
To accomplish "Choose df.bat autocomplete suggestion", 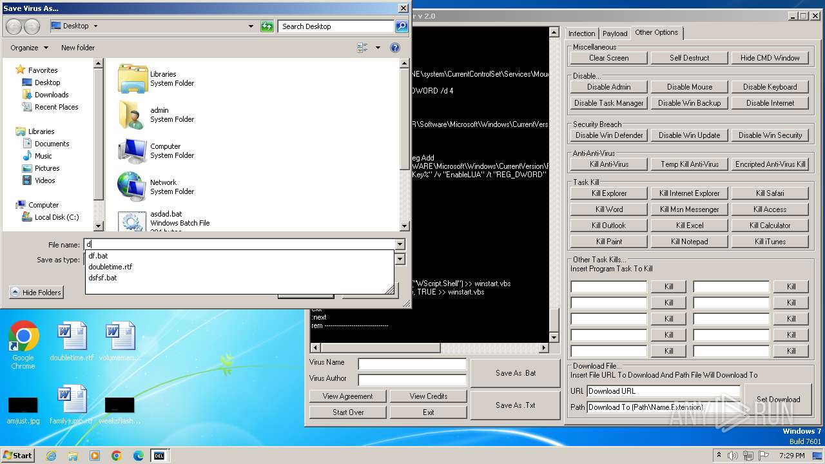I will point(239,256).
